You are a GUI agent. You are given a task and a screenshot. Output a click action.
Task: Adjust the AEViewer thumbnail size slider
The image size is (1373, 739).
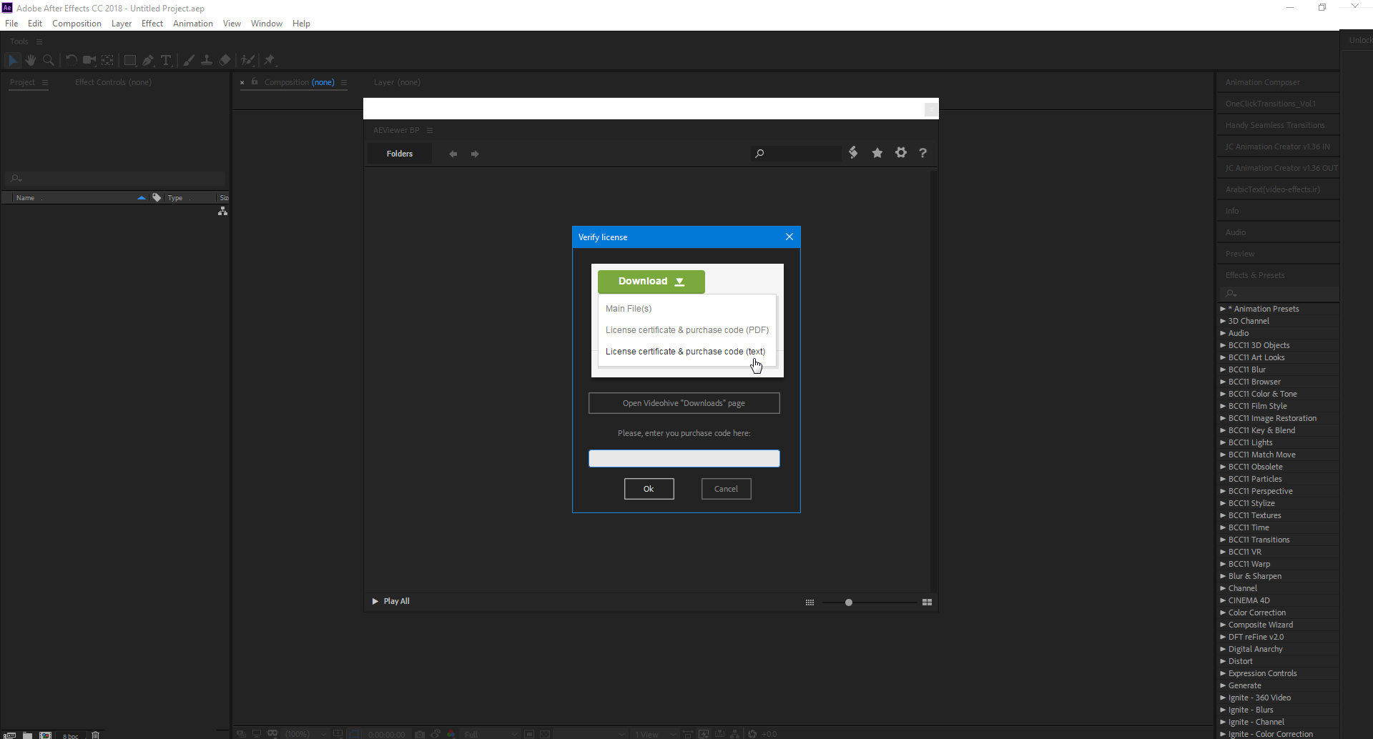849,602
